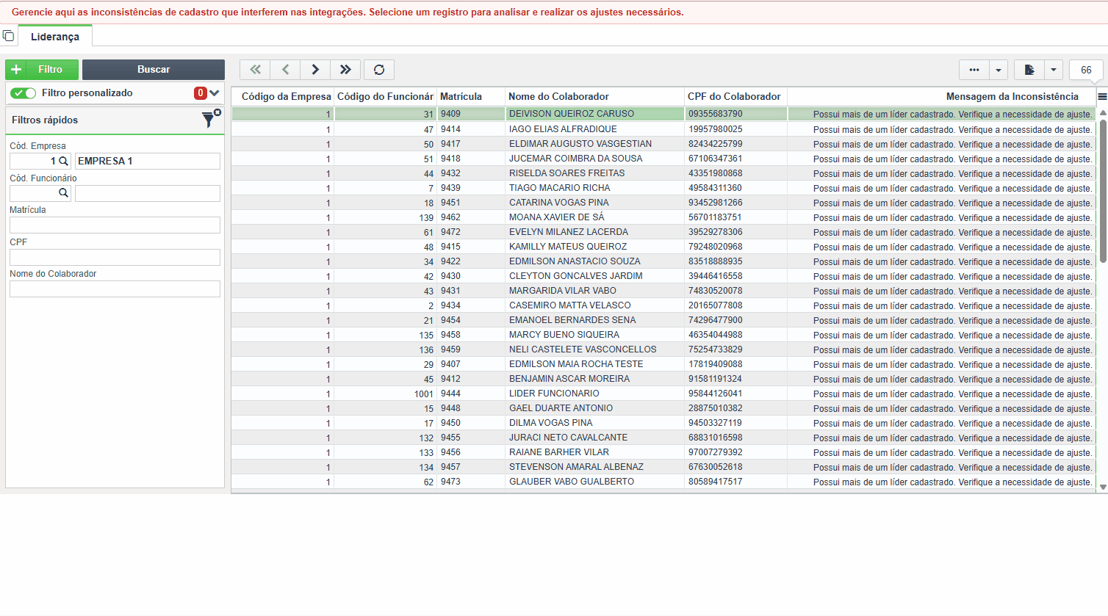The width and height of the screenshot is (1108, 616).
Task: Select row MARCY BUENO SIQUEIRA
Action: tap(663, 335)
